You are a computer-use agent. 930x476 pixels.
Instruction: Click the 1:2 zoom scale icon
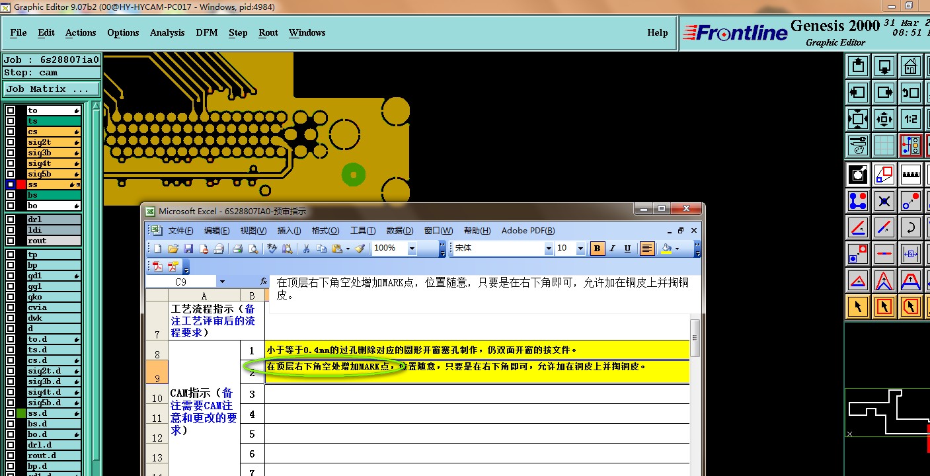point(911,119)
